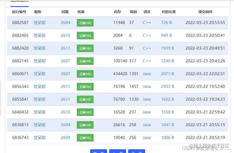234x153 pixels.
Task: Open problem 2610 in run 6840432 row
Action: pos(65,112)
